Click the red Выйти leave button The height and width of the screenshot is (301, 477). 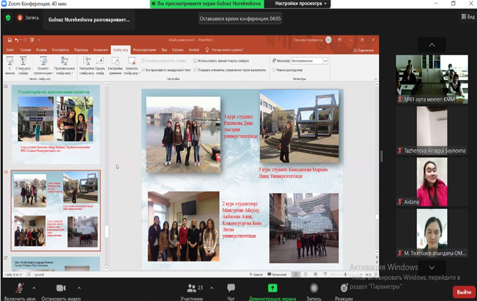coord(463,292)
